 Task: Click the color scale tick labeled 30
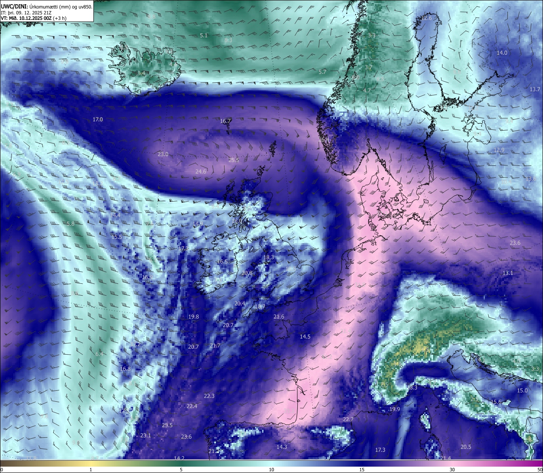pos(452,469)
